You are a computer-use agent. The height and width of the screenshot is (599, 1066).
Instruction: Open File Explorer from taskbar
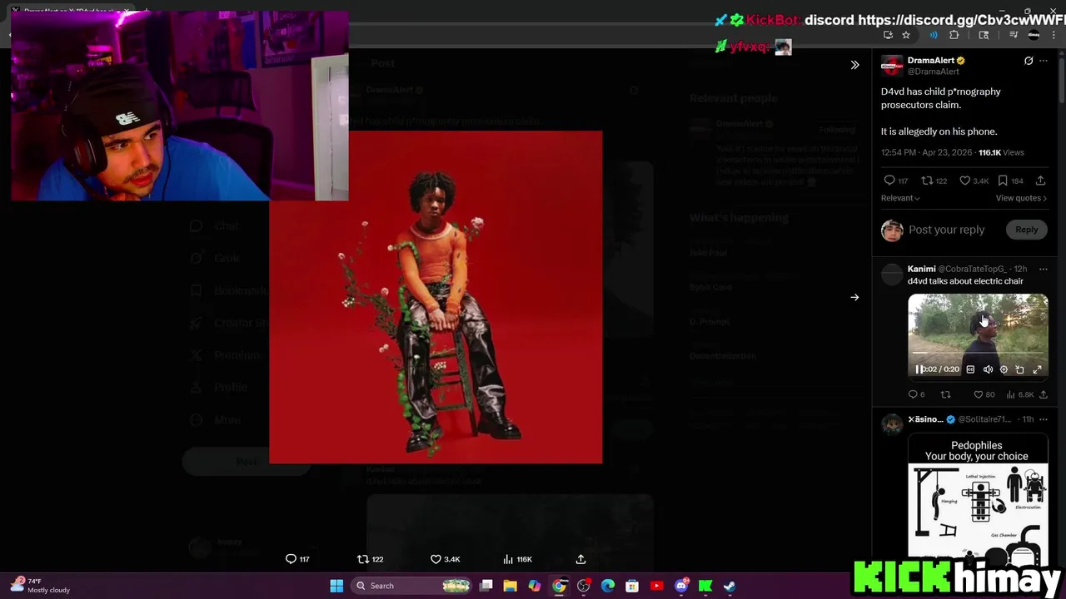[511, 586]
